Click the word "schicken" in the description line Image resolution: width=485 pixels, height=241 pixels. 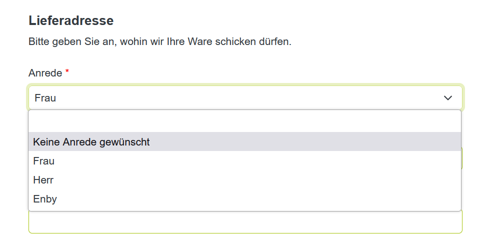(234, 41)
